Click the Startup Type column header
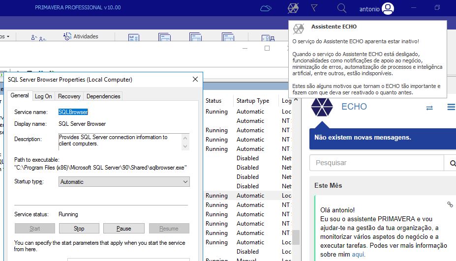The width and height of the screenshot is (456, 261). [x=253, y=101]
